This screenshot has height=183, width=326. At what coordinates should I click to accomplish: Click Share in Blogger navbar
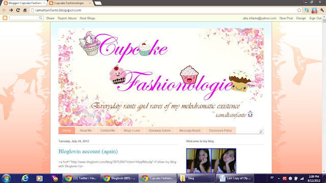pos(50,18)
